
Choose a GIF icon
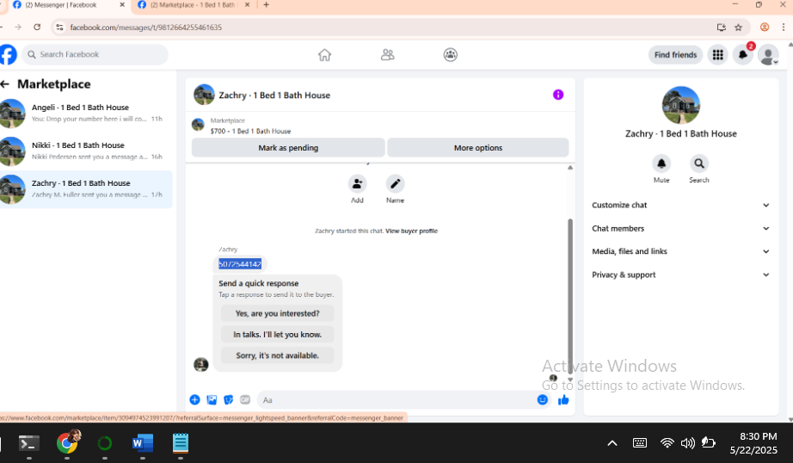245,400
